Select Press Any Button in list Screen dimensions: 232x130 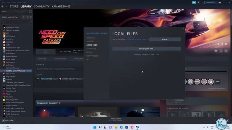point(12,100)
